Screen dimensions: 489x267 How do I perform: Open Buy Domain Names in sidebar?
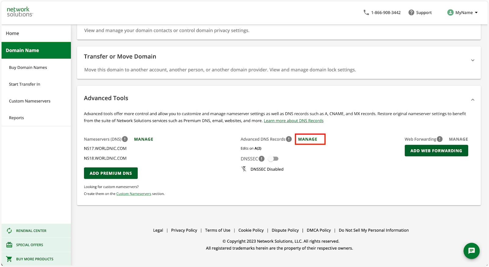point(28,67)
